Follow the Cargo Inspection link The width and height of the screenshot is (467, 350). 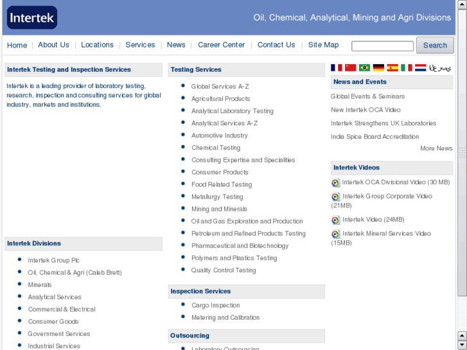tap(215, 306)
